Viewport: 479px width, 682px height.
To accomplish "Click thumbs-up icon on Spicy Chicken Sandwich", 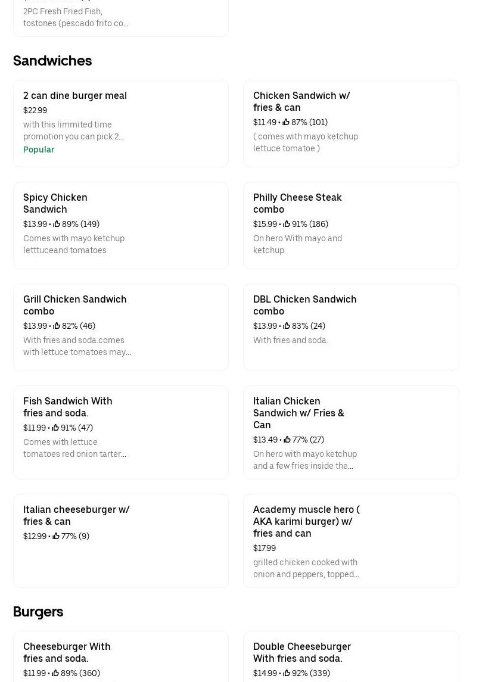I will point(57,224).
